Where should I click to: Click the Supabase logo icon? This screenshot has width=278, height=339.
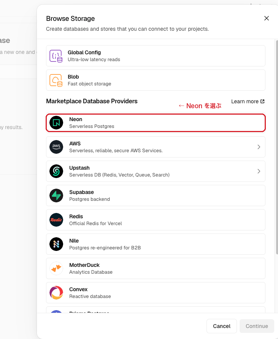pyautogui.click(x=56, y=196)
